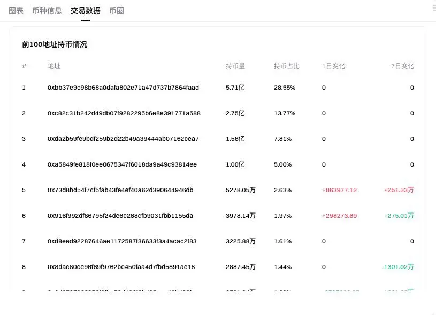Viewport: 436px width, 315px height.
Task: Click the -1301.02万 weekly change value
Action: click(x=397, y=267)
